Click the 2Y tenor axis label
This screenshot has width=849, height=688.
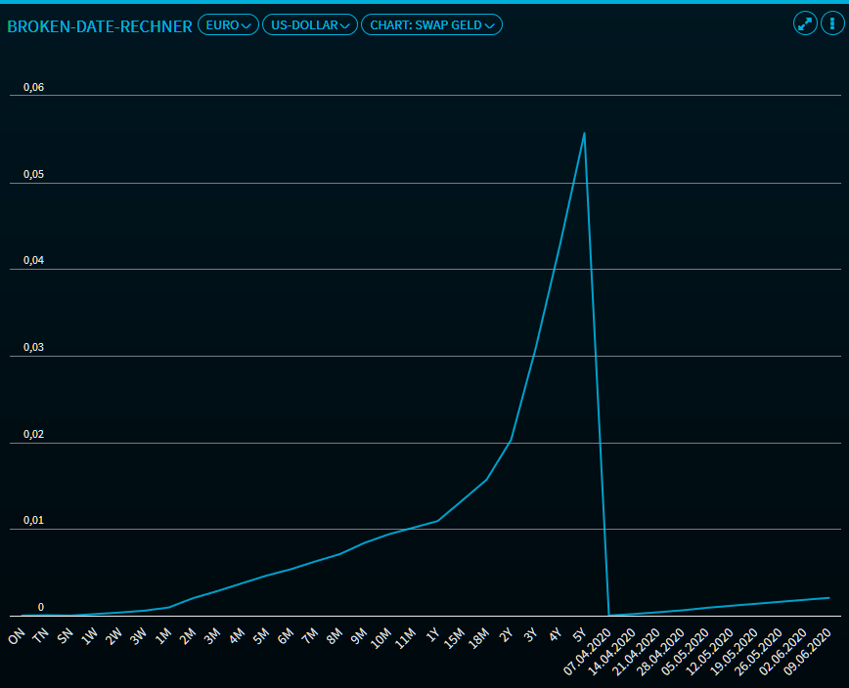506,636
